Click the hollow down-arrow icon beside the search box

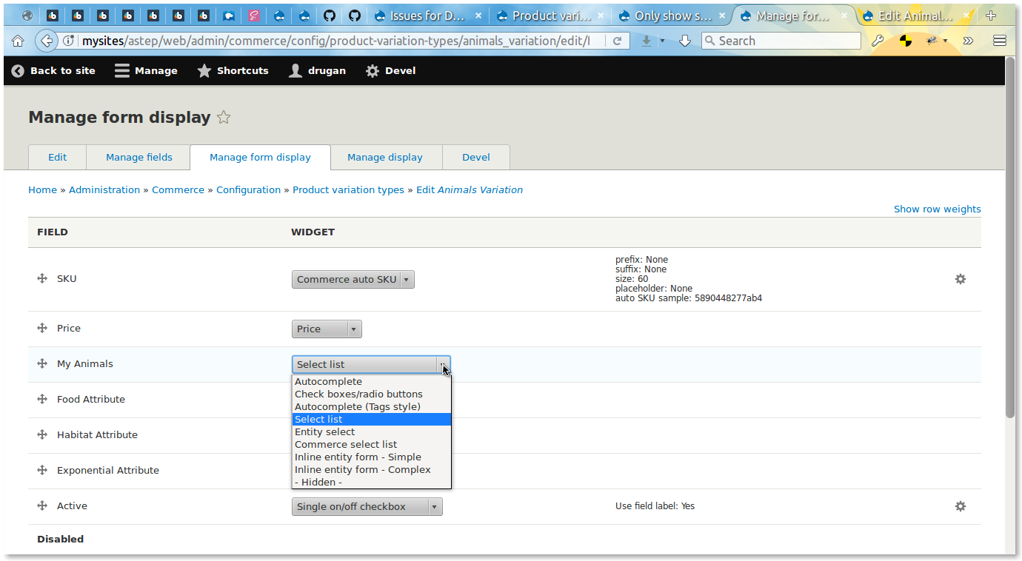point(685,41)
